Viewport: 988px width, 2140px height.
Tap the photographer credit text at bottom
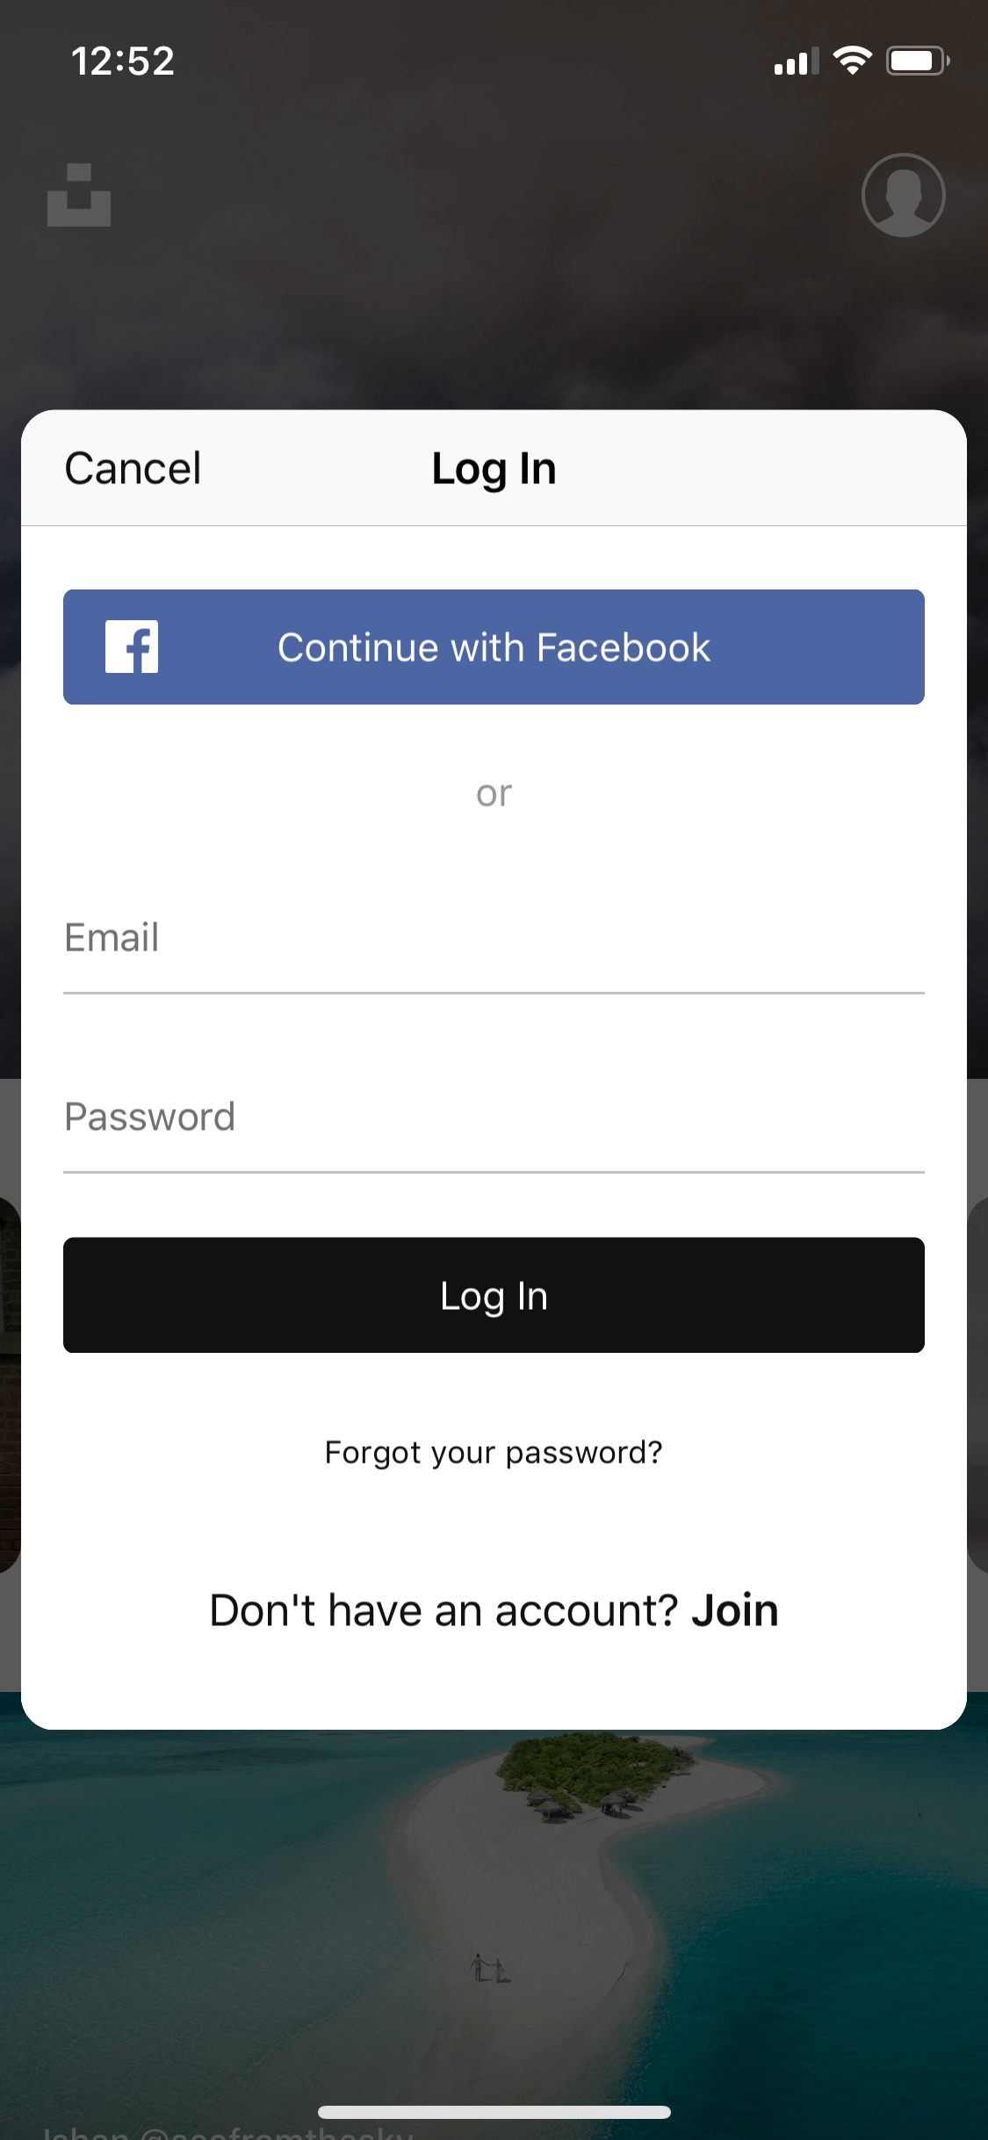pos(227,2132)
